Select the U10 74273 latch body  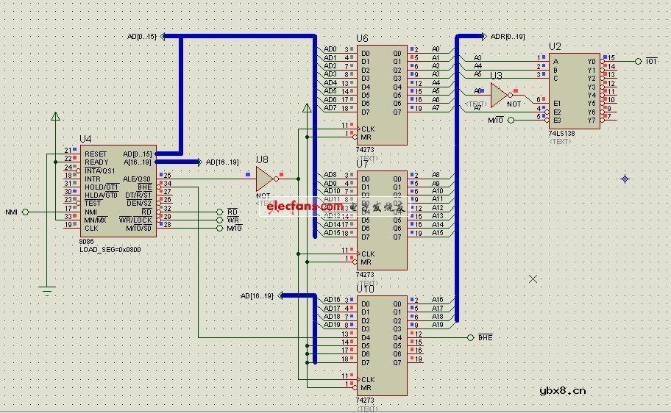(381, 345)
